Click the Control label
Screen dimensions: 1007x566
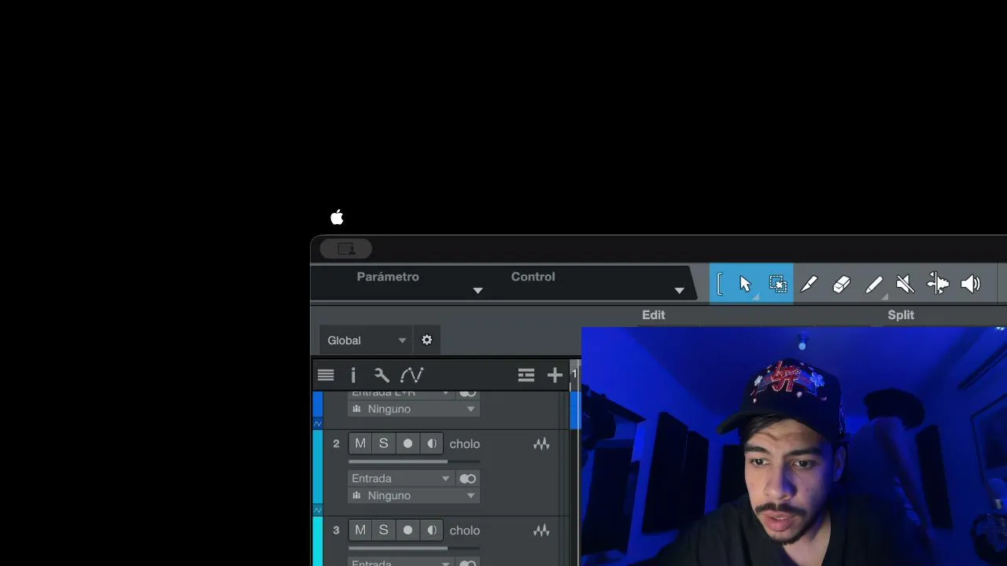[533, 277]
